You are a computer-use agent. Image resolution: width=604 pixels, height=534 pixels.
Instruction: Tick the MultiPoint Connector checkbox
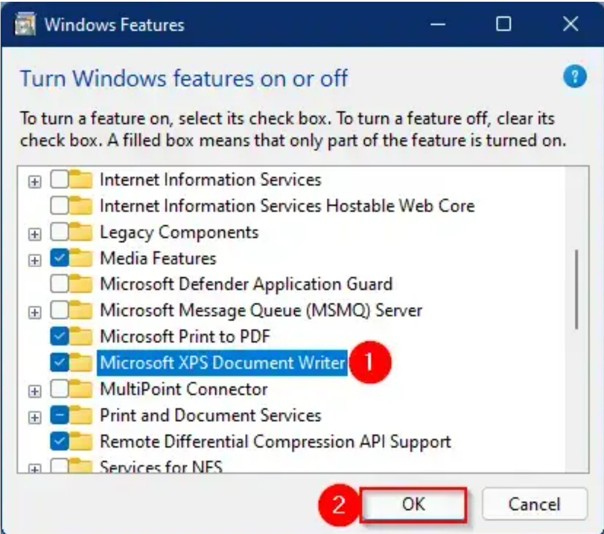click(x=60, y=389)
